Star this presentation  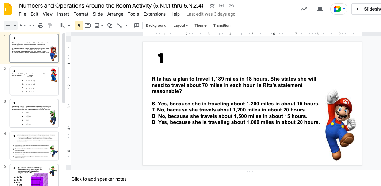click(212, 5)
